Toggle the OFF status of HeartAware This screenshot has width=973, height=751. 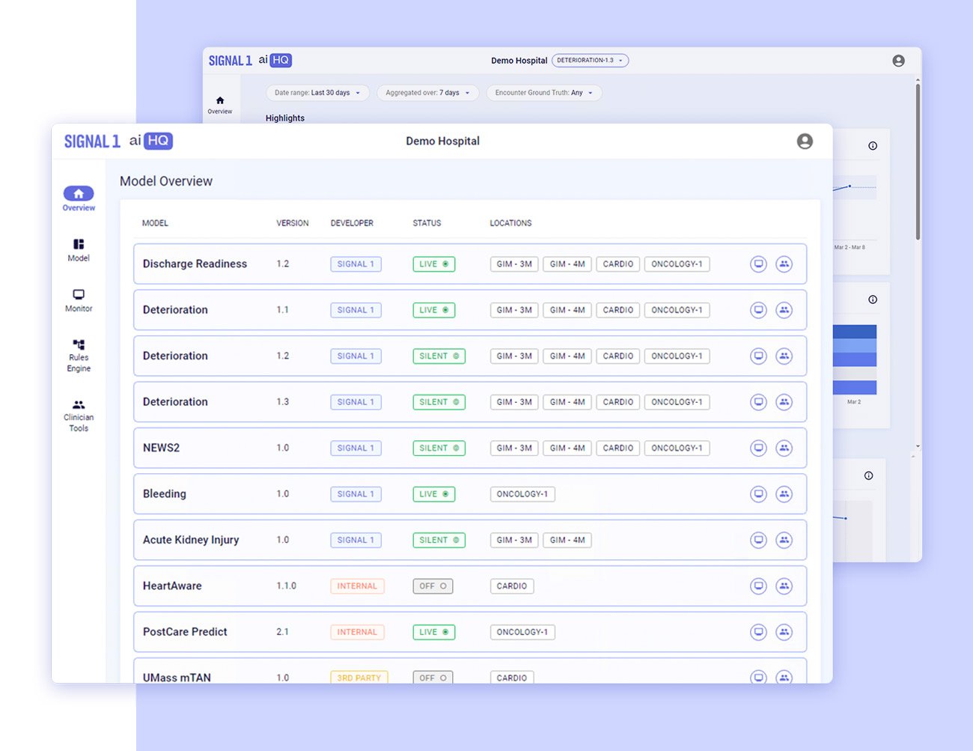click(x=433, y=586)
